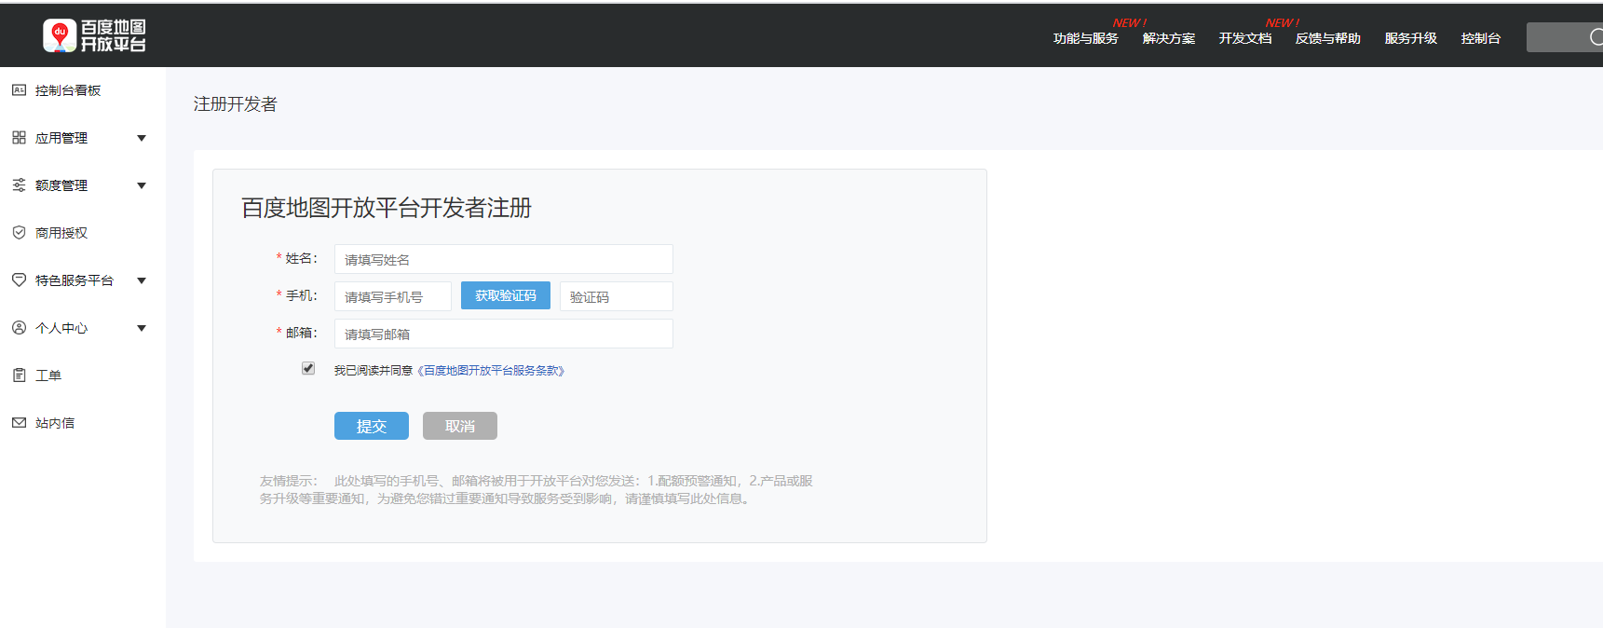Click the 个人中心 sidebar label
The height and width of the screenshot is (628, 1603).
coord(61,328)
